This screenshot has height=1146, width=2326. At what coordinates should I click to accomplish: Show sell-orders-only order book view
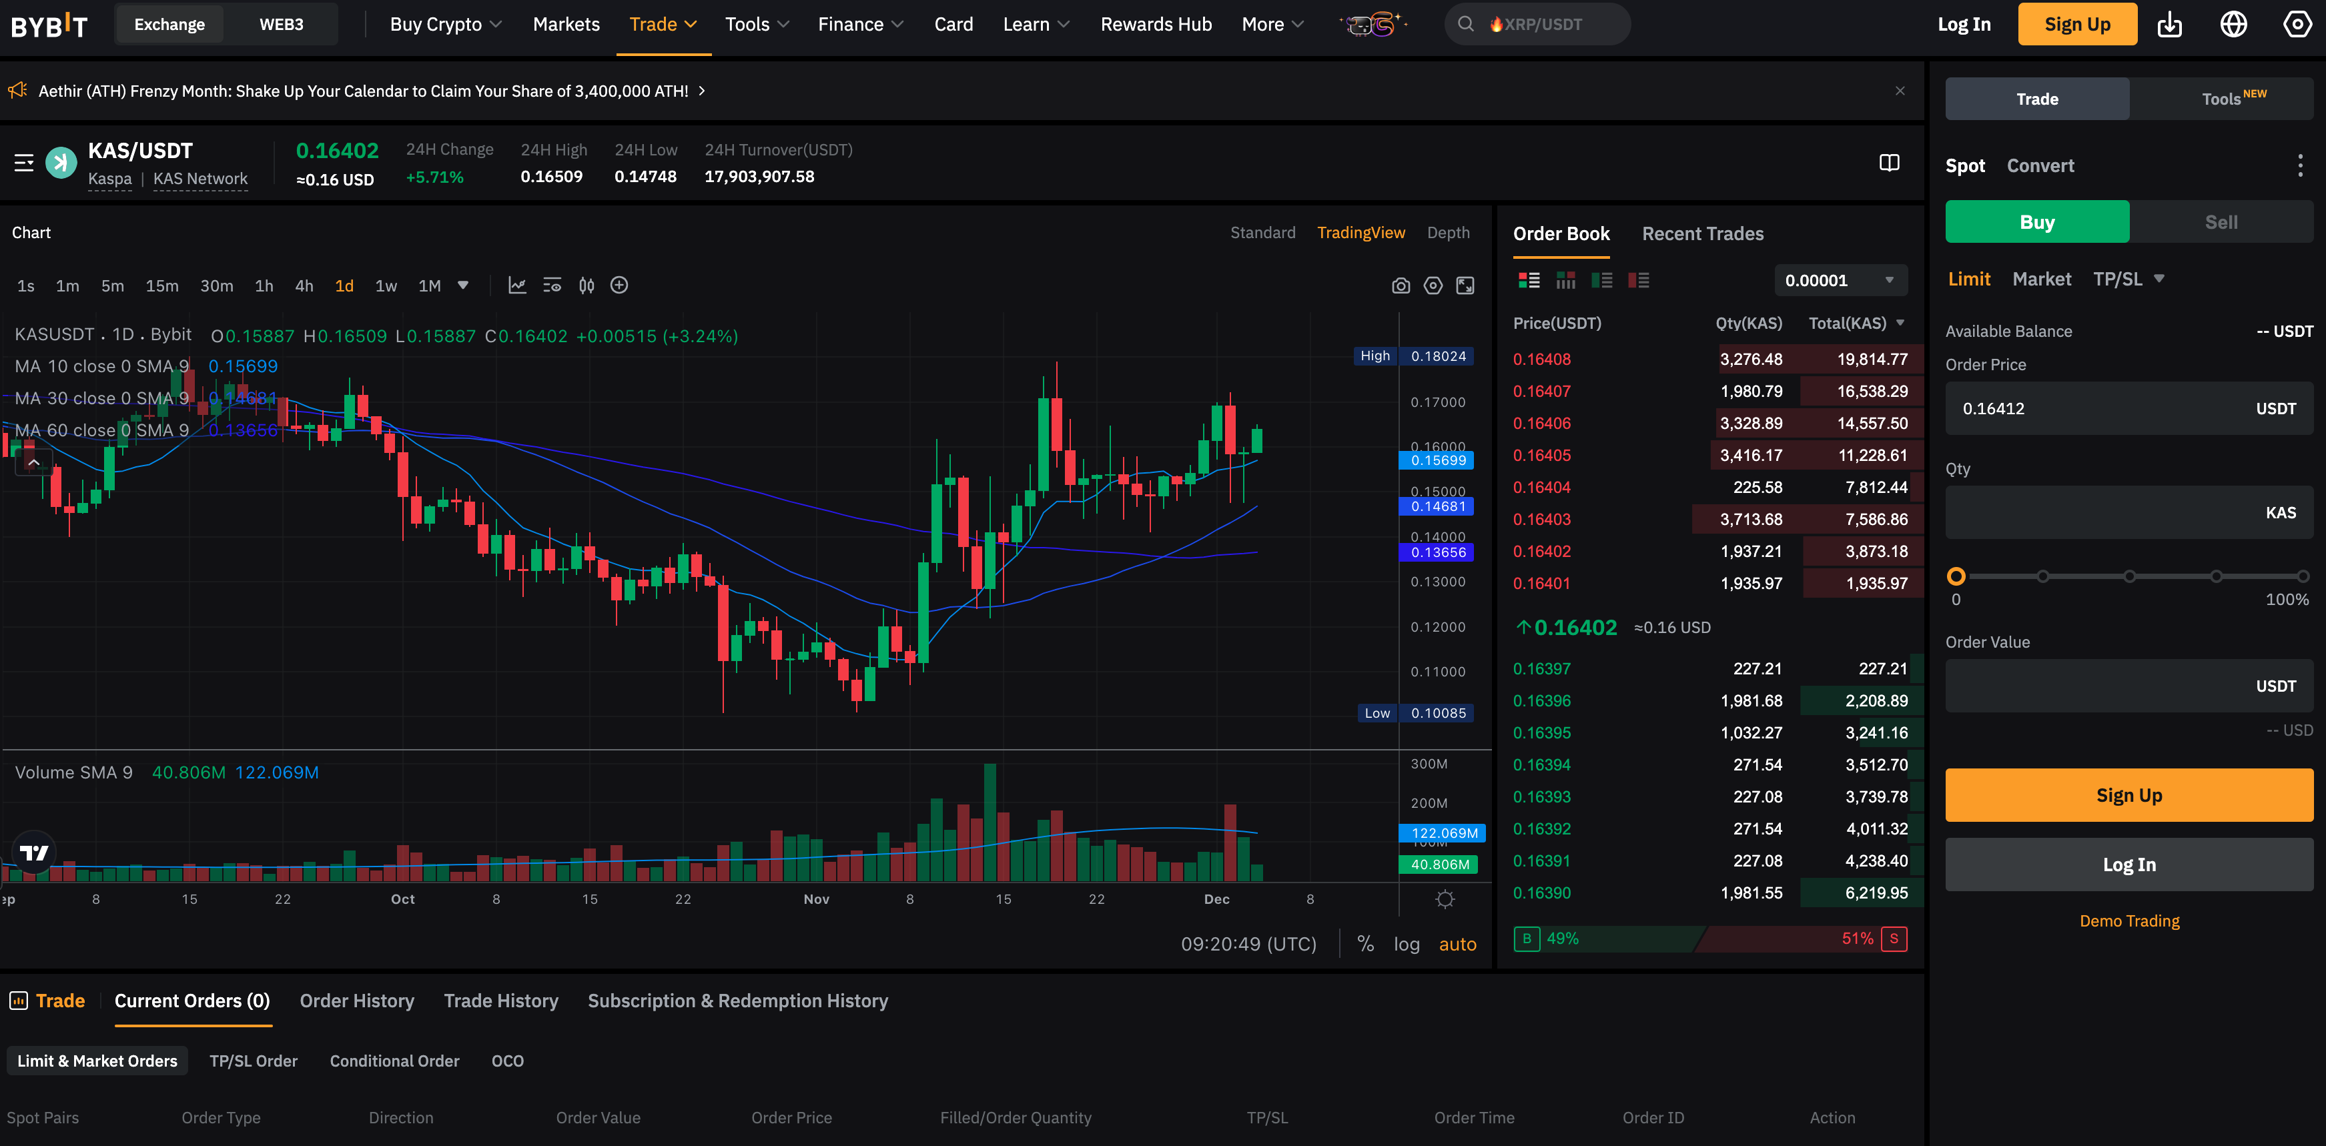[x=1638, y=281]
